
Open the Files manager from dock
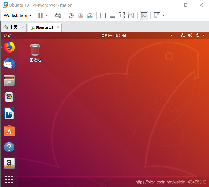click(x=9, y=80)
